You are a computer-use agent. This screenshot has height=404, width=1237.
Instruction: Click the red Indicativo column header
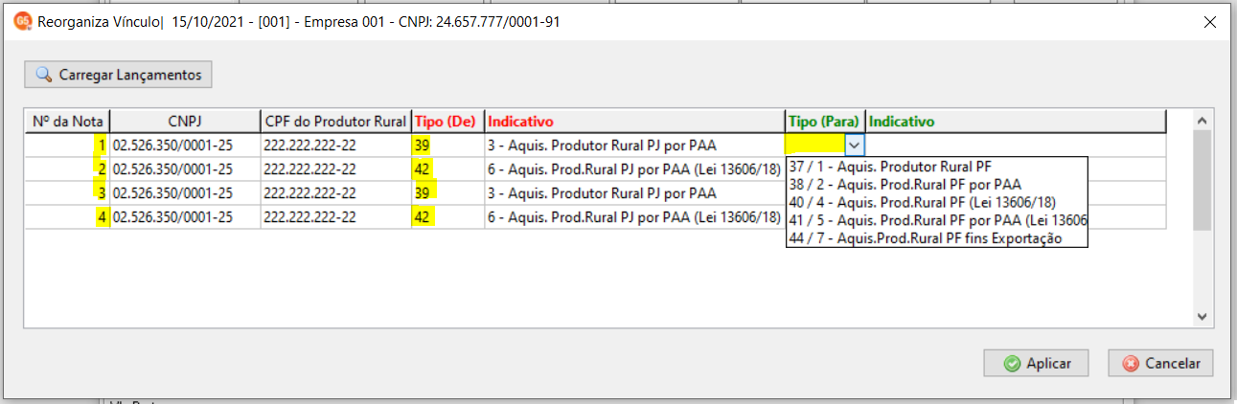click(x=634, y=122)
